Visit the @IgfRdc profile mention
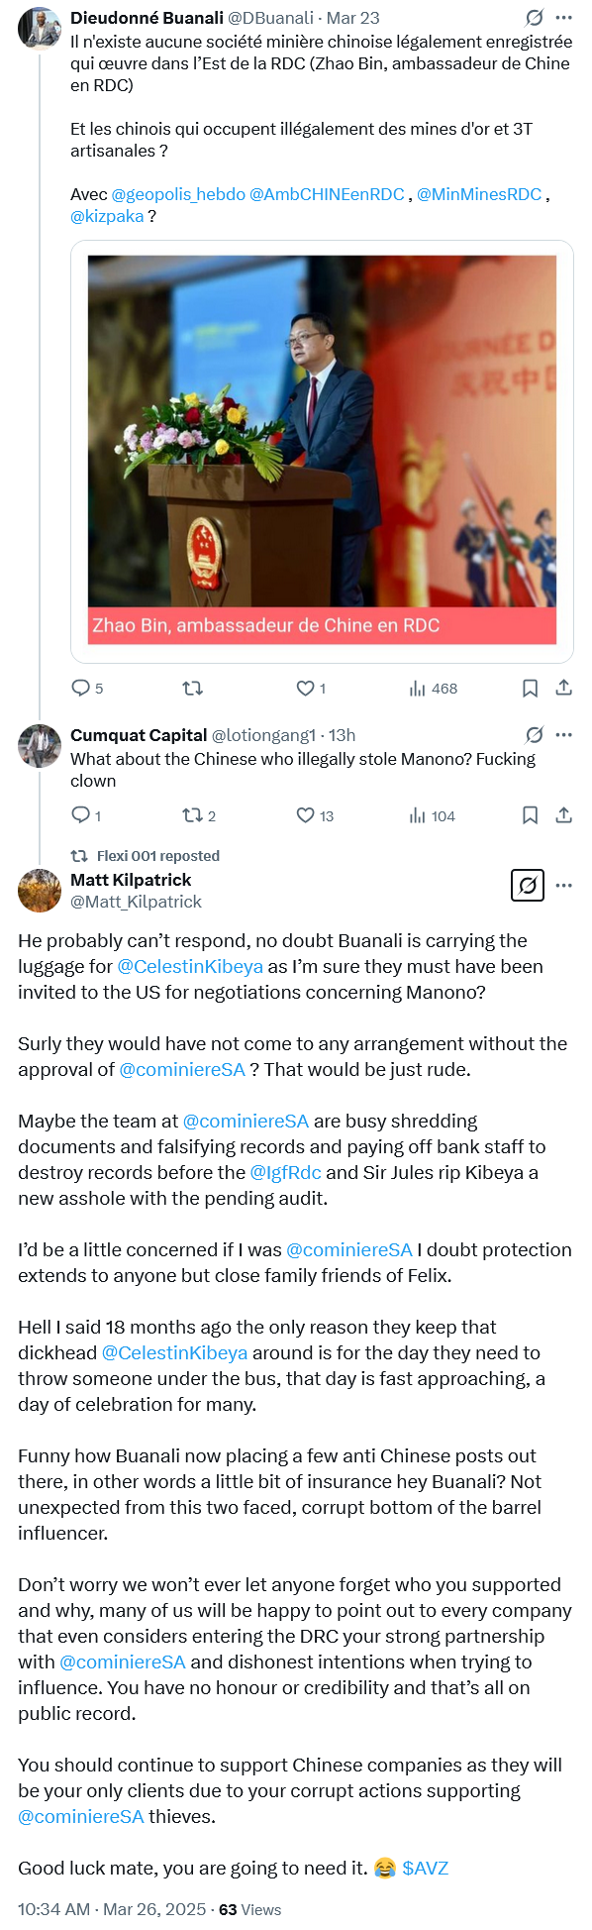Viewport: 592px width, 1930px height. (x=285, y=1172)
